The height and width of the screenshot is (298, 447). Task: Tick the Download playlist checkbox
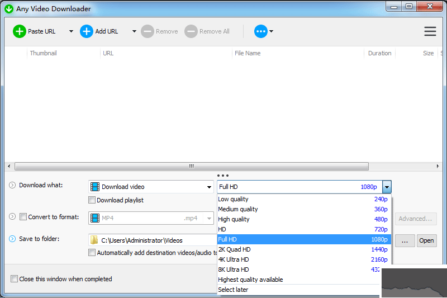(x=92, y=200)
